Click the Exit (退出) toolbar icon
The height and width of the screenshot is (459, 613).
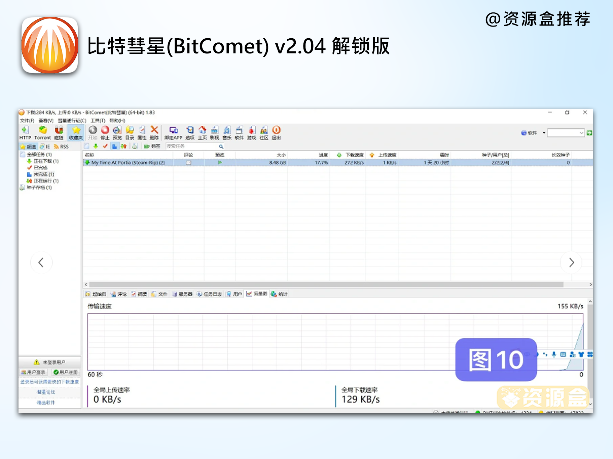(276, 133)
